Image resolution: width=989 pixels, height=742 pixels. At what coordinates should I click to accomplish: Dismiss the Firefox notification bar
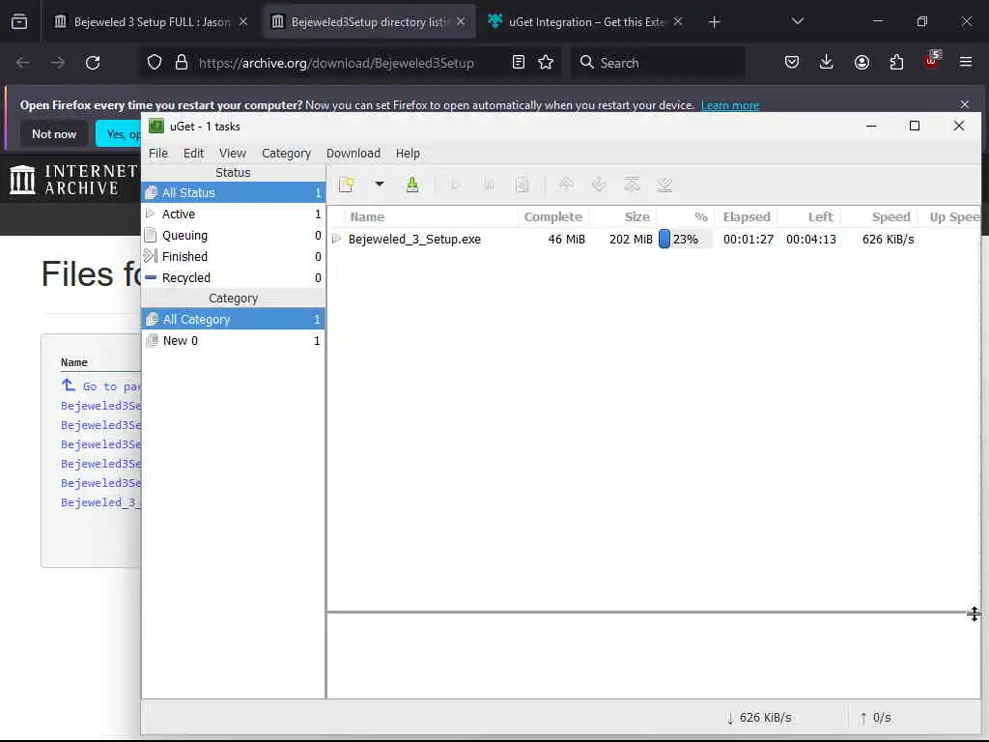pyautogui.click(x=965, y=104)
